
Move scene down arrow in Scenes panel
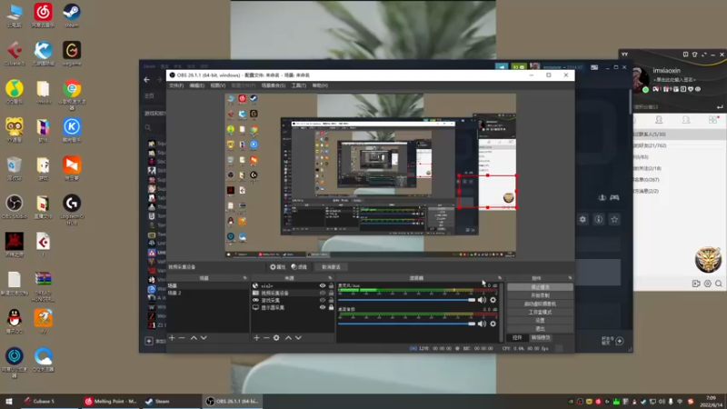204,337
